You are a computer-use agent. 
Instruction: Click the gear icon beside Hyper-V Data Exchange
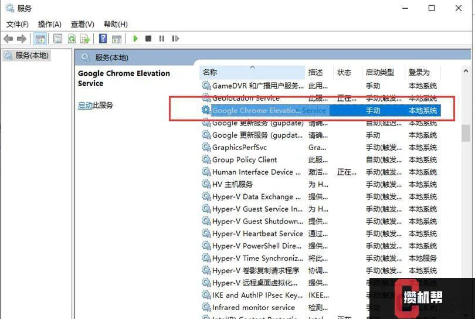pyautogui.click(x=206, y=196)
